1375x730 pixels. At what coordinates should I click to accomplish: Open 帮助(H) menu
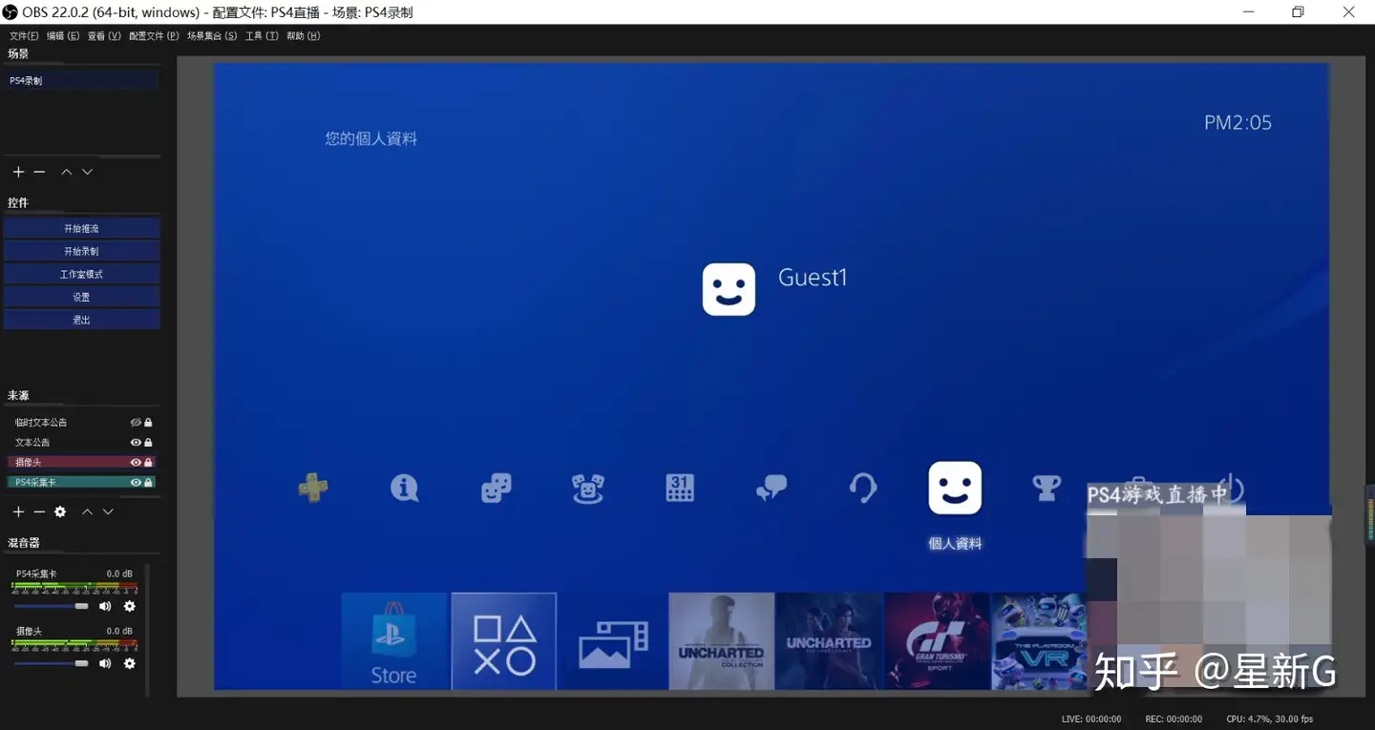tap(304, 35)
